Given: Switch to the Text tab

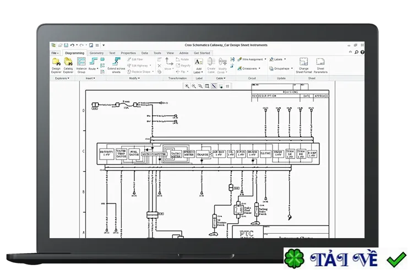Looking at the screenshot, I should (x=112, y=53).
